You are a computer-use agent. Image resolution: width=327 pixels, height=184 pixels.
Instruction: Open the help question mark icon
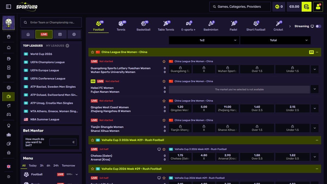pos(9,177)
